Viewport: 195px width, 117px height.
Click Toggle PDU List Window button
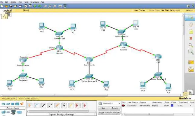point(109,112)
